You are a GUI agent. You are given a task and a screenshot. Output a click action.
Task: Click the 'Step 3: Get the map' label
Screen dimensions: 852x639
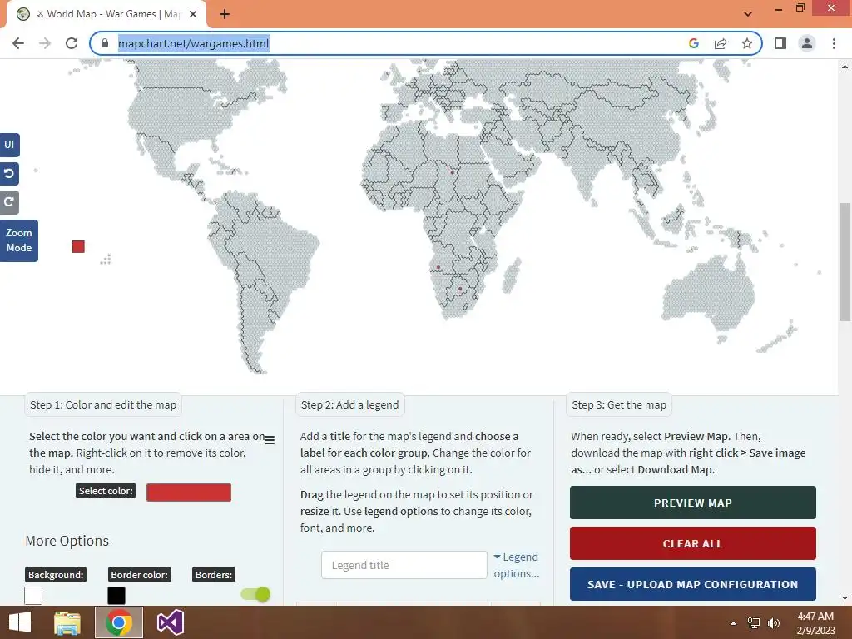619,405
